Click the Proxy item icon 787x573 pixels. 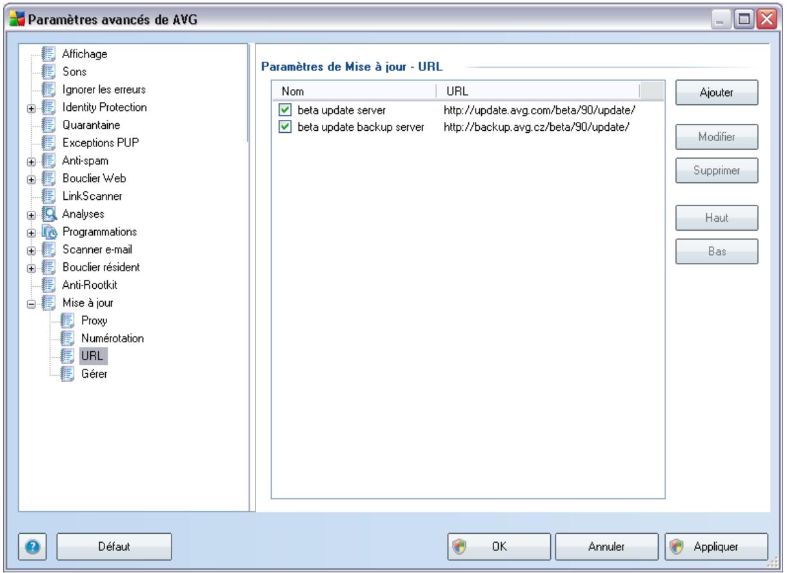[x=68, y=320]
